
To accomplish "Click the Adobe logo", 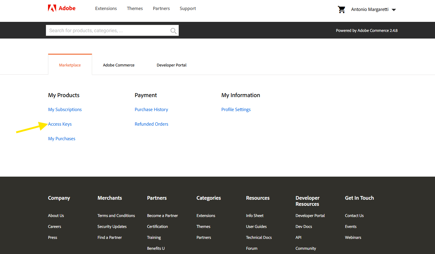I will coord(62,8).
